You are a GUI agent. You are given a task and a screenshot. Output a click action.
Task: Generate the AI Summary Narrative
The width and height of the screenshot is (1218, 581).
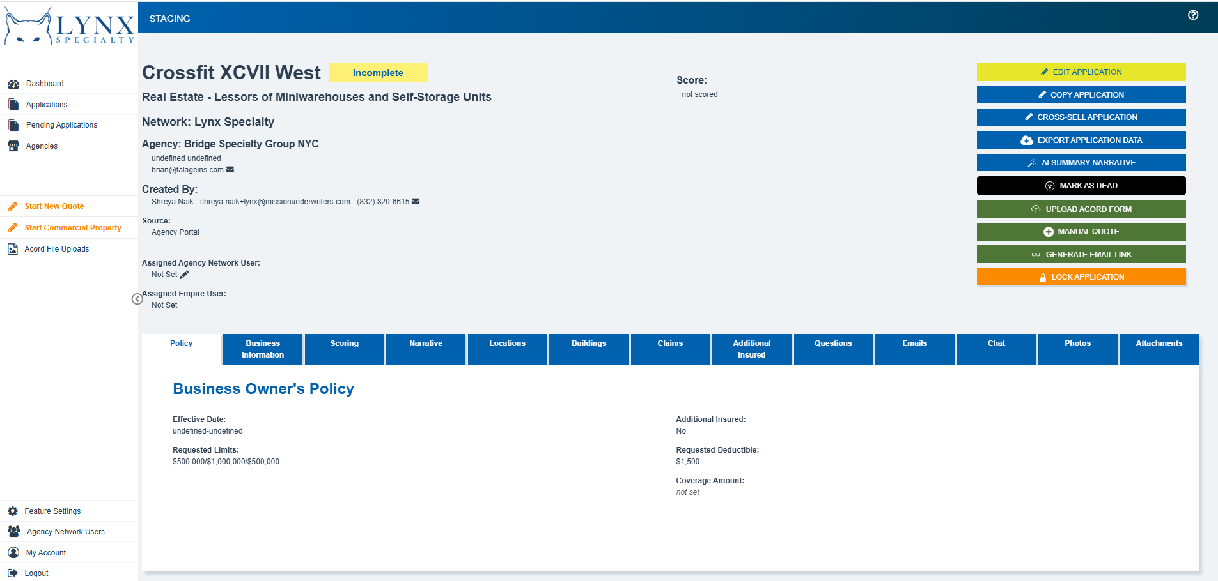[x=1081, y=163]
